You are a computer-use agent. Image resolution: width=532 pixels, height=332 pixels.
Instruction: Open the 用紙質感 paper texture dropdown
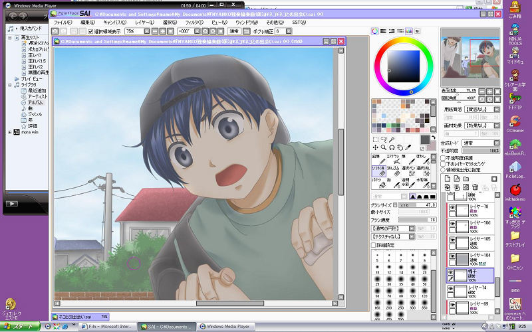click(x=496, y=110)
